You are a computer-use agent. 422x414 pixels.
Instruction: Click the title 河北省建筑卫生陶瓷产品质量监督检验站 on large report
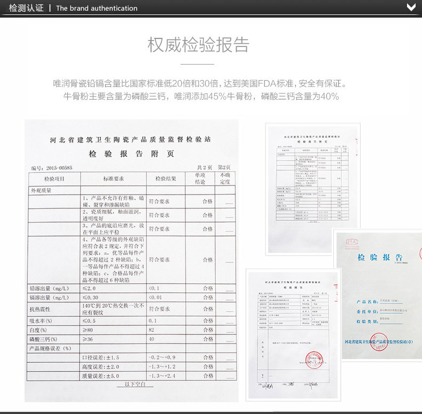(x=130, y=140)
